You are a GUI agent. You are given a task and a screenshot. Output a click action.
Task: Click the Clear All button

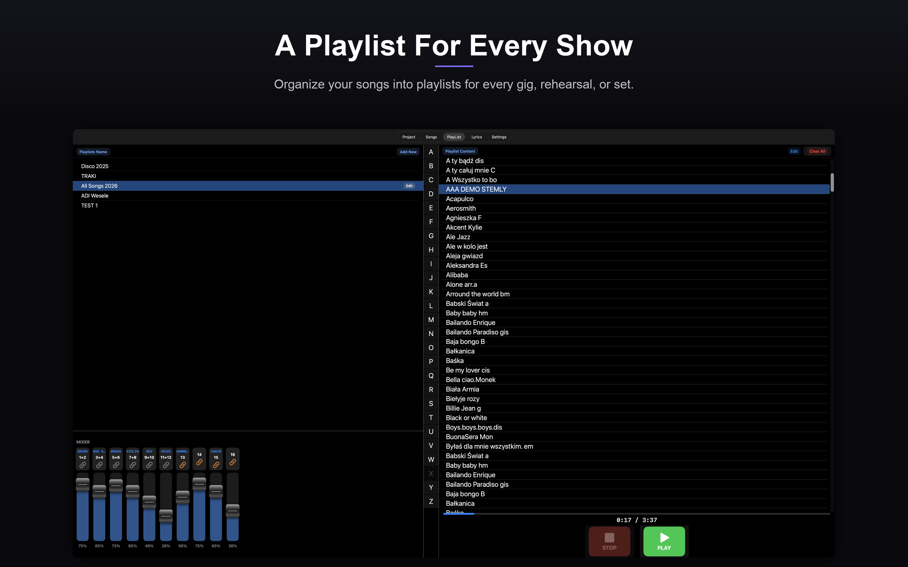[817, 152]
